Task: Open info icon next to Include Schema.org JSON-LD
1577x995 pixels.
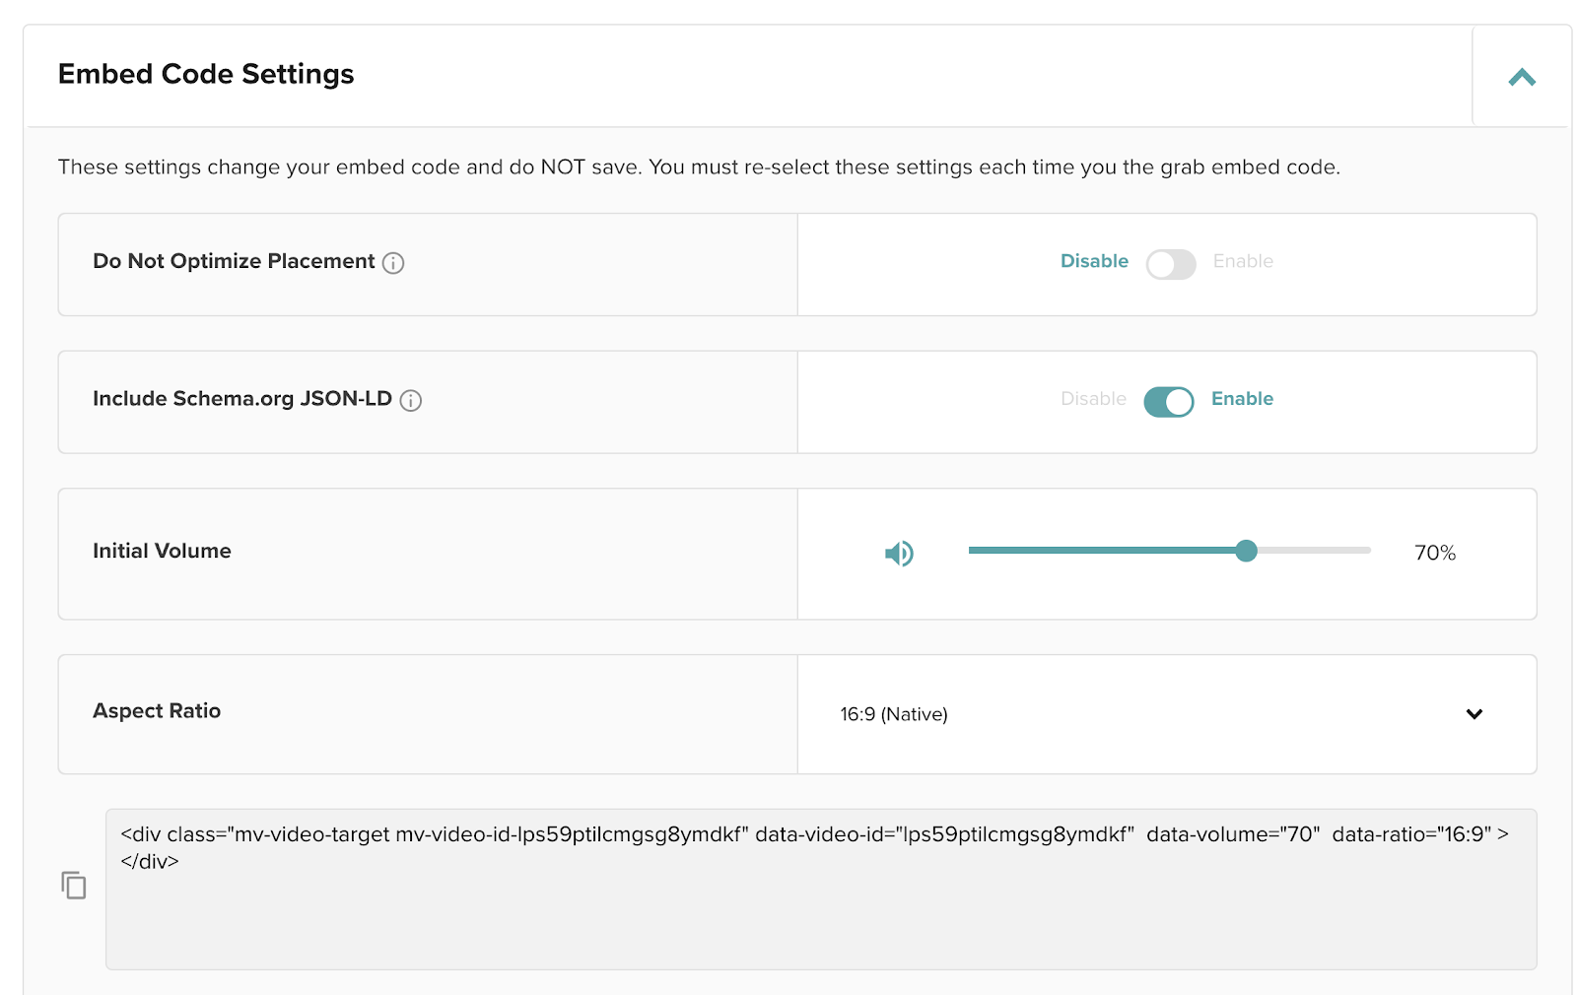Action: 411,400
